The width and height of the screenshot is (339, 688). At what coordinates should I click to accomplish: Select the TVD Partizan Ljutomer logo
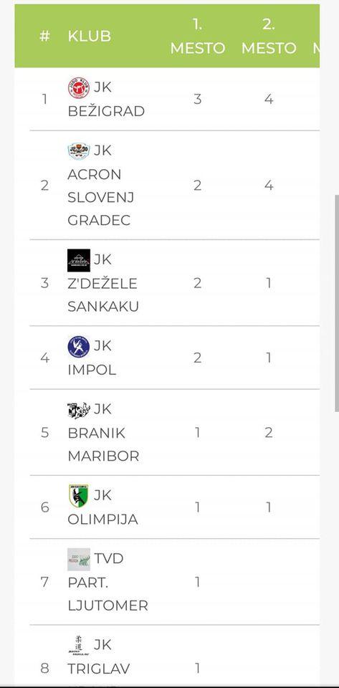click(79, 559)
